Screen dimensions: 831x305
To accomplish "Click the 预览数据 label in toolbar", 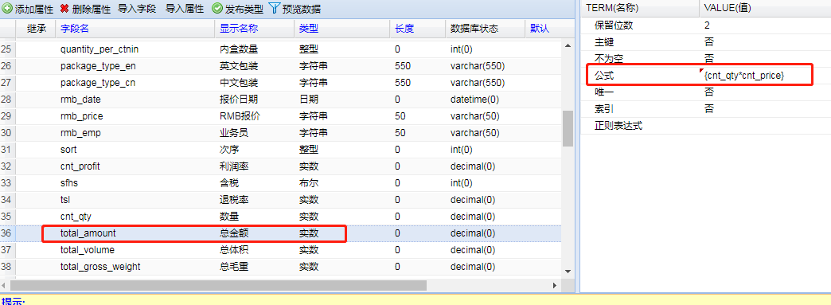I will 301,9.
